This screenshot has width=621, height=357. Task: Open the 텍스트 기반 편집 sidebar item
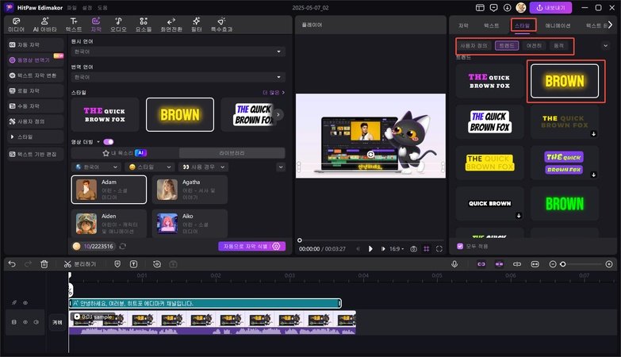click(35, 154)
